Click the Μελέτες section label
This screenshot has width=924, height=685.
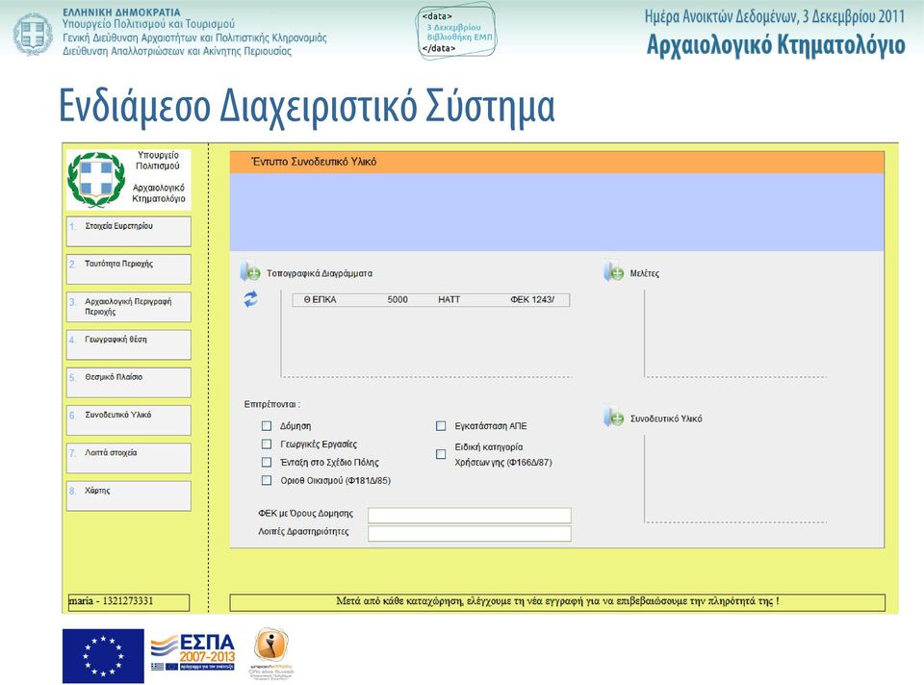[x=645, y=273]
